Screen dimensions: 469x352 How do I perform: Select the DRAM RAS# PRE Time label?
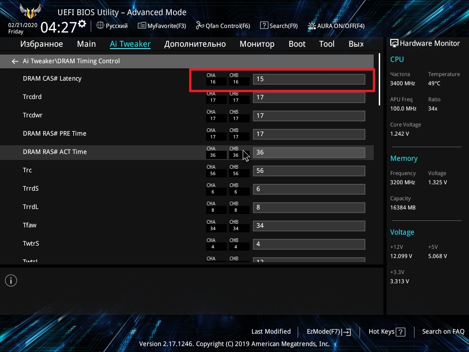point(55,133)
